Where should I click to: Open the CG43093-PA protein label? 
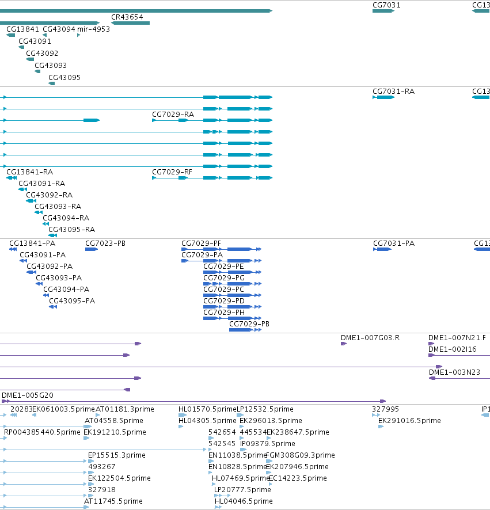(59, 278)
